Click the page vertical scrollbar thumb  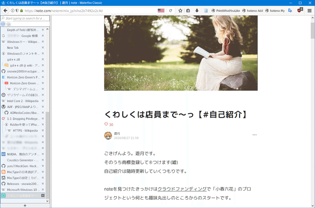pyautogui.click(x=313, y=30)
